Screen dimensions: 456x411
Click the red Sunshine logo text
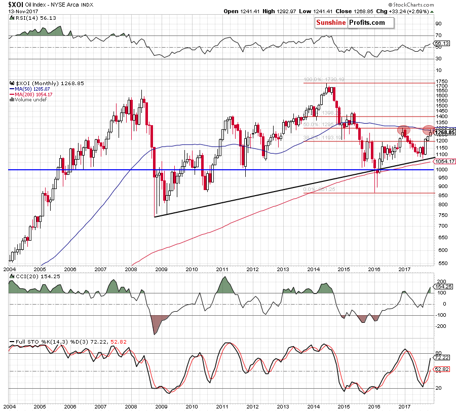(331, 23)
